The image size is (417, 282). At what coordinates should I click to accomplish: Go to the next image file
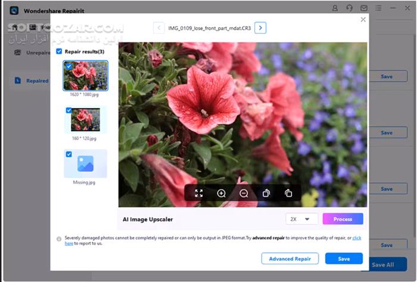tap(260, 28)
